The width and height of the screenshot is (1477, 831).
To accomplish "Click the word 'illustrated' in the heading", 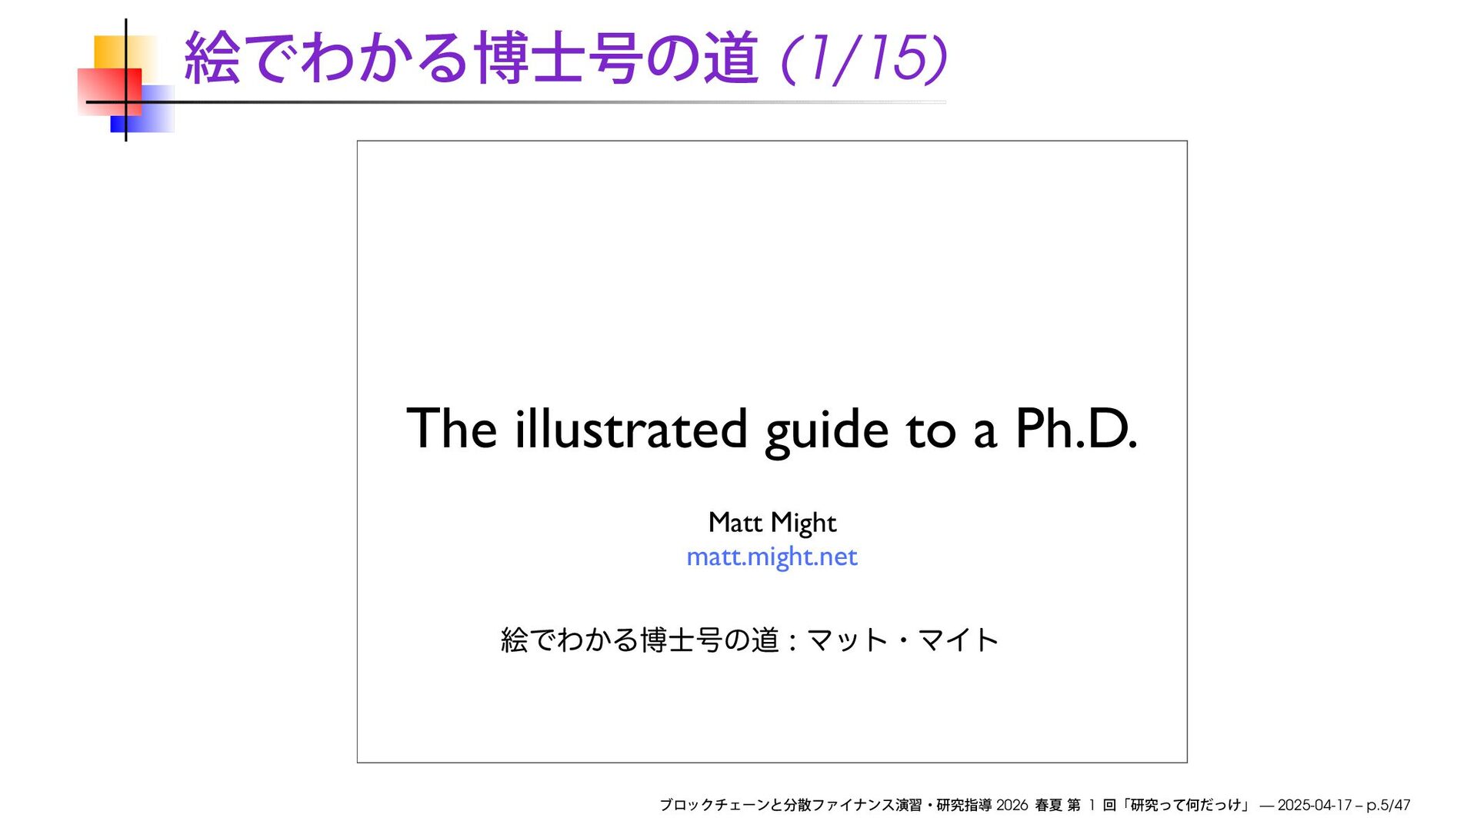I will click(631, 429).
